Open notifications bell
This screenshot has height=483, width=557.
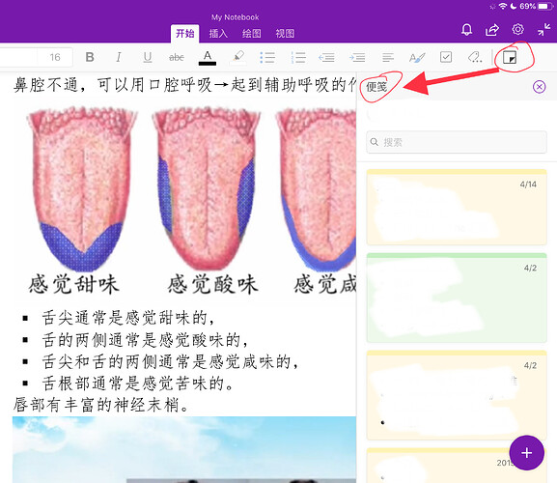pyautogui.click(x=467, y=29)
